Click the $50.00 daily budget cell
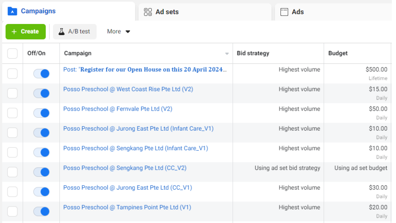 [x=378, y=109]
